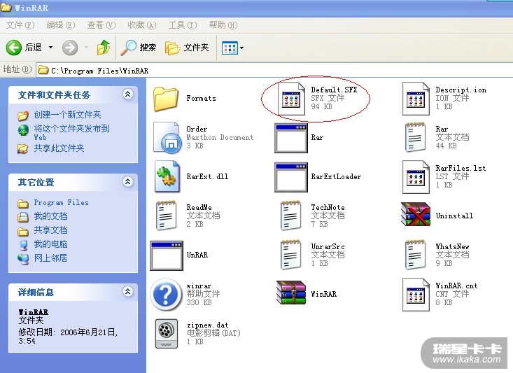Click 创建一个新文件夹 task link
Viewport: 513px width, 373px height.
tap(67, 115)
